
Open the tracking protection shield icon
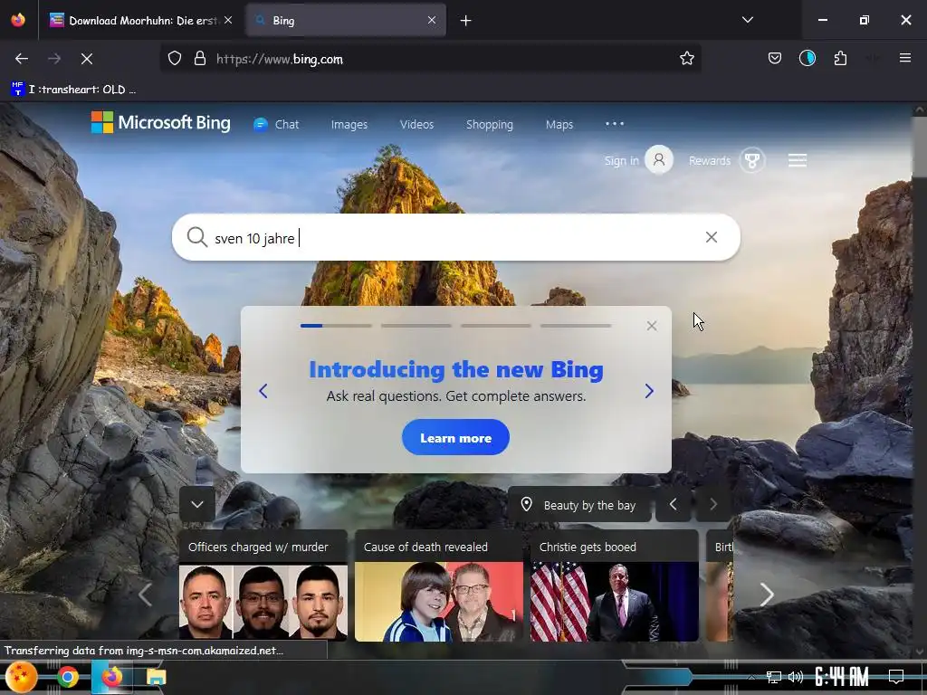[x=175, y=59]
